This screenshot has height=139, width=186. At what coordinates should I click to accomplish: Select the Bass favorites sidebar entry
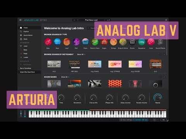click(29, 50)
